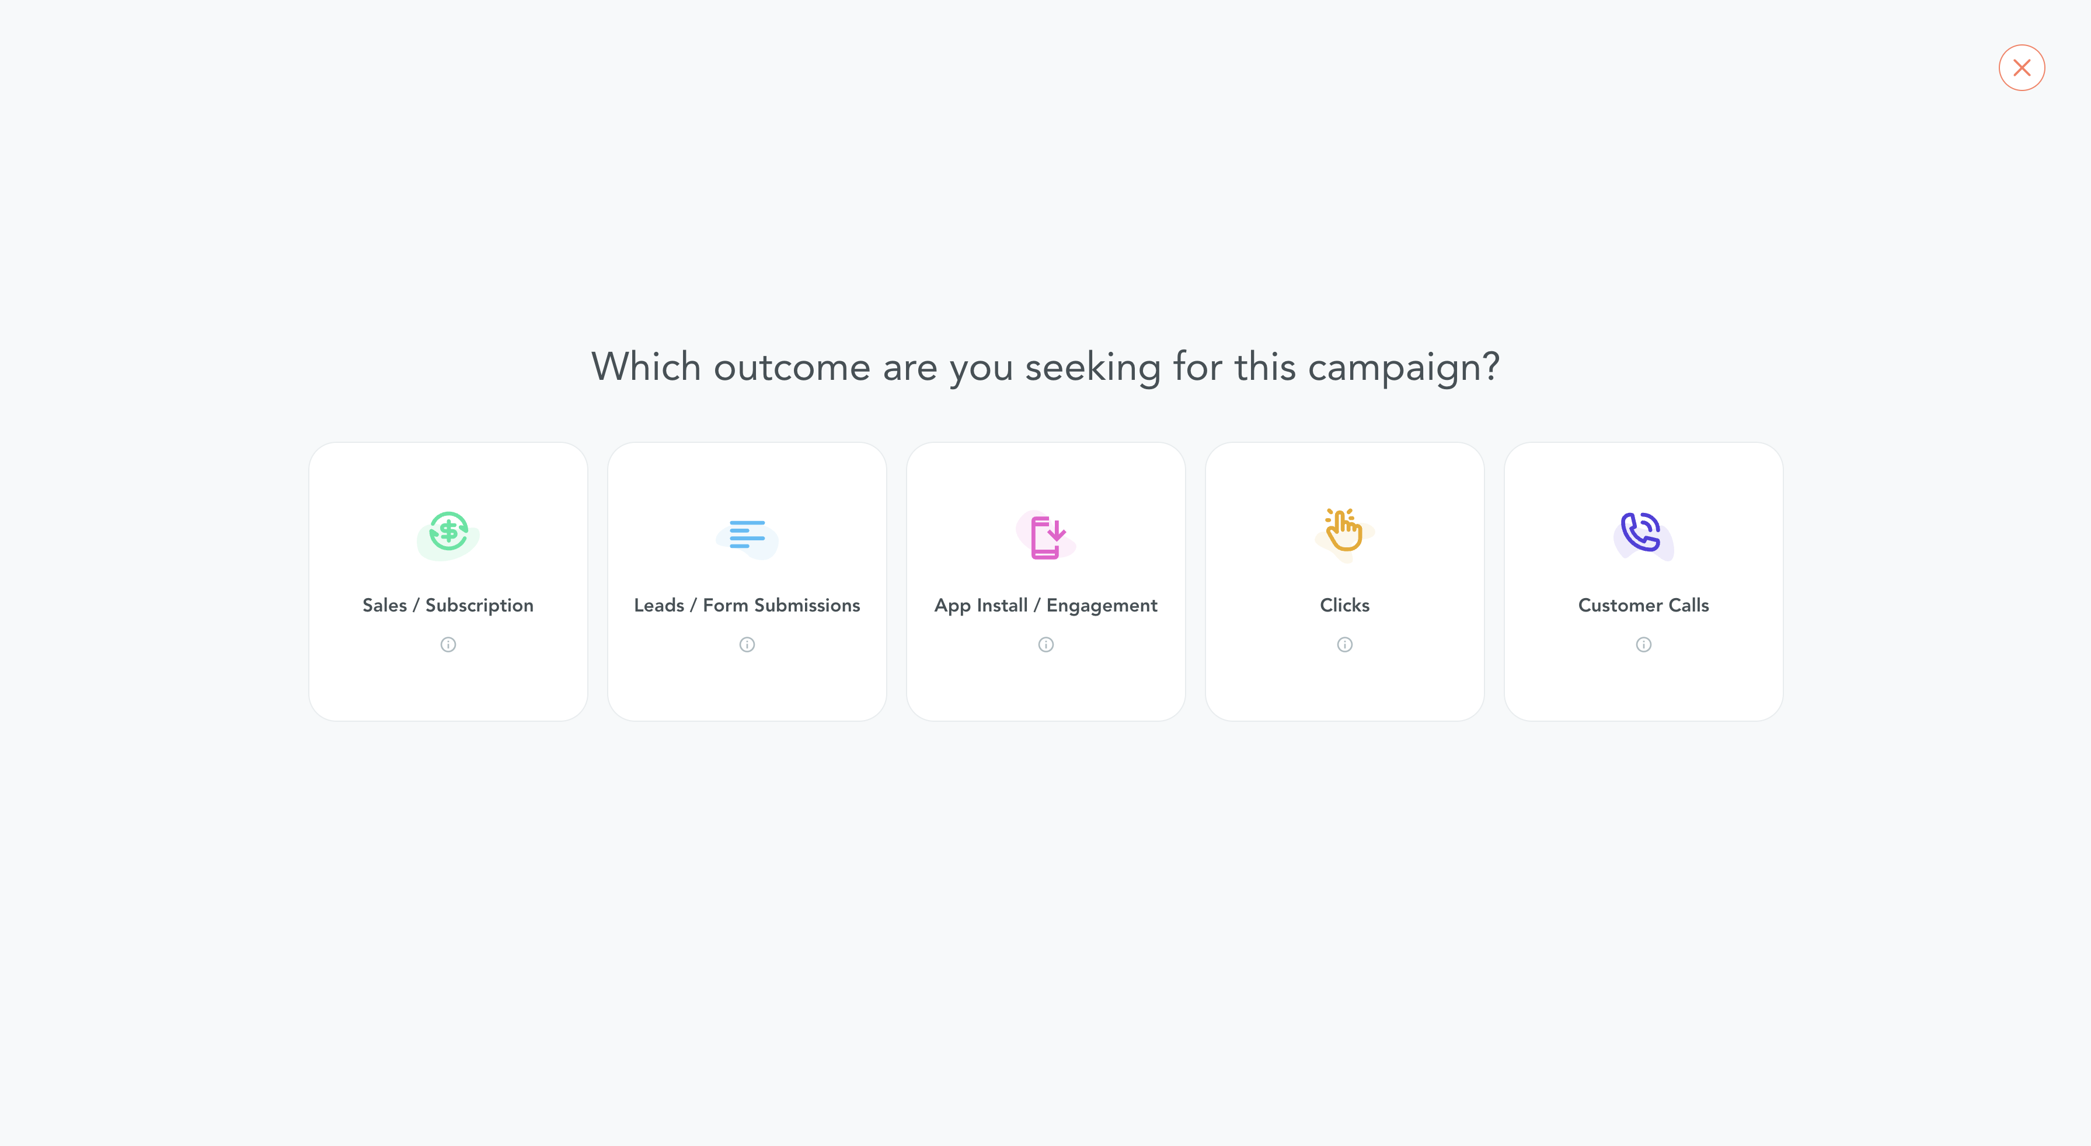This screenshot has height=1146, width=2091.
Task: Open info icon under Customer Calls
Action: (1643, 644)
